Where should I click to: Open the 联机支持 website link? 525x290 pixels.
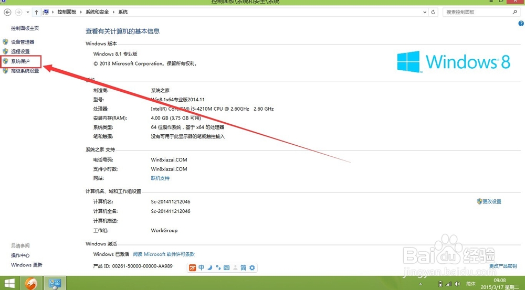[x=160, y=178]
